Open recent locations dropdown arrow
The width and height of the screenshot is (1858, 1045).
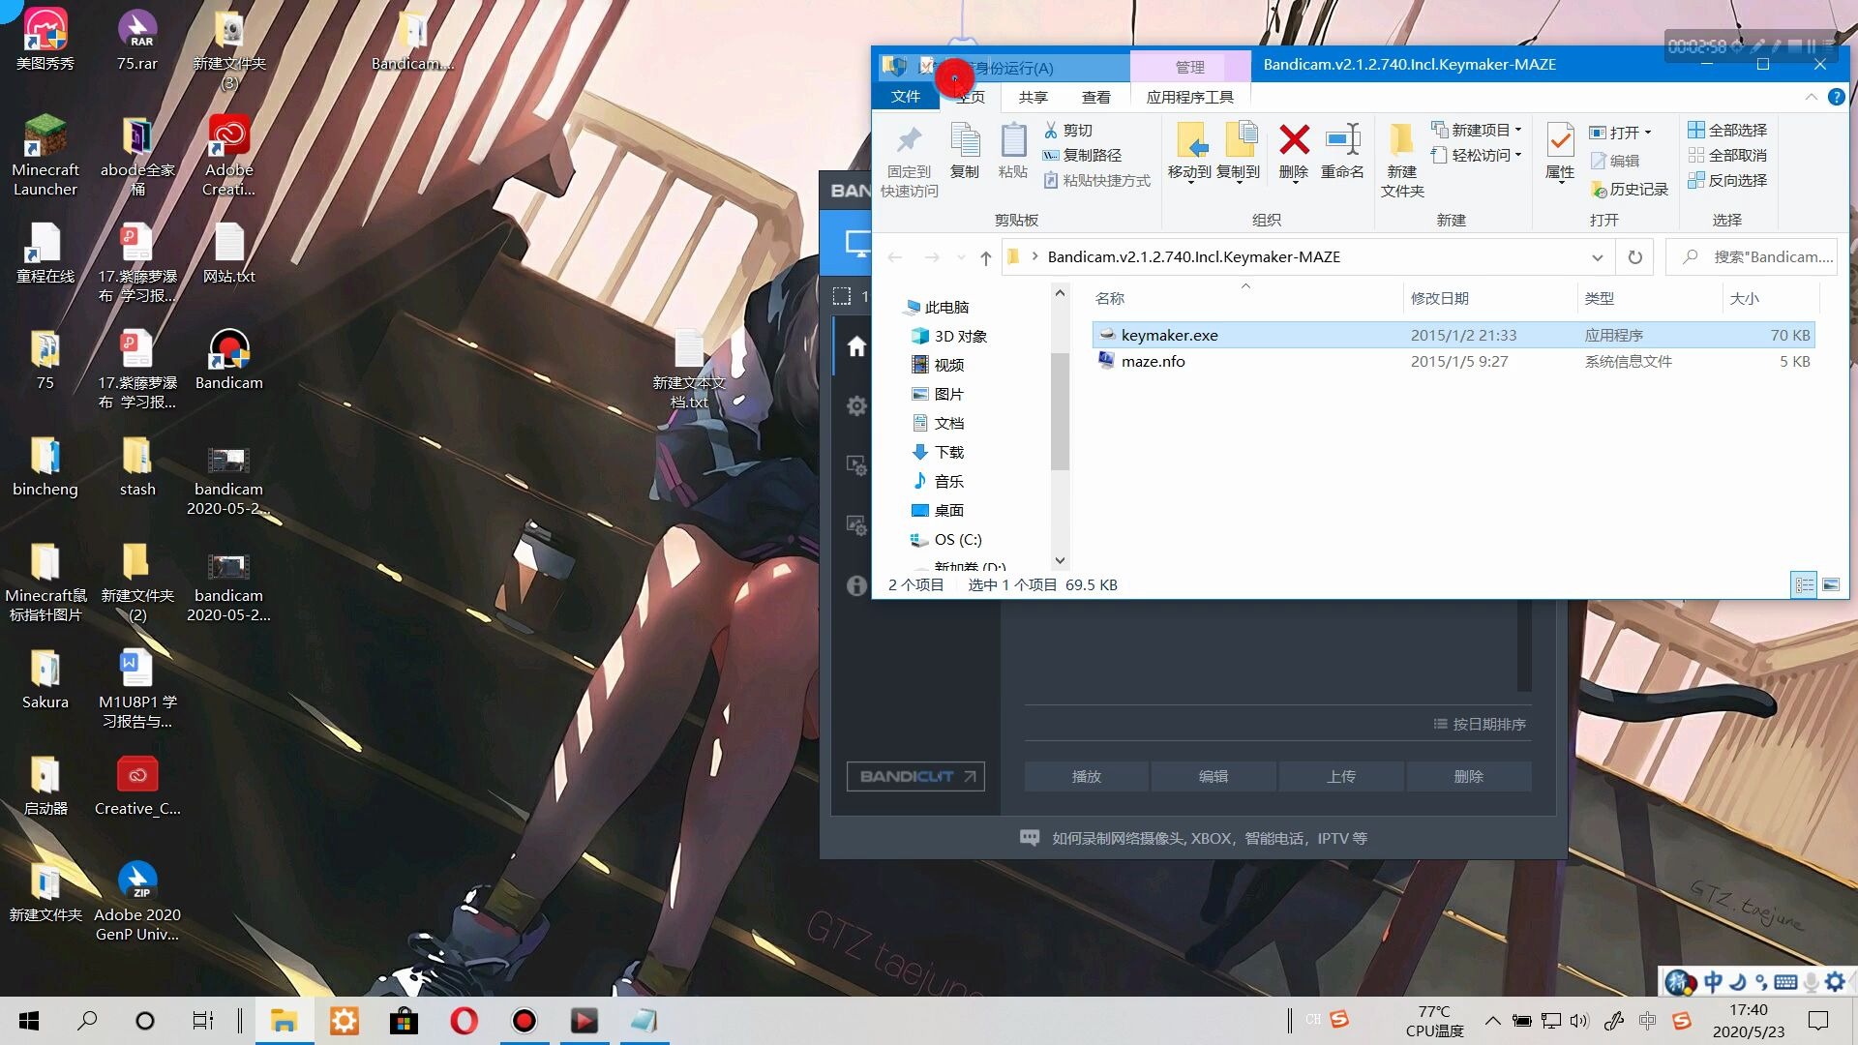(x=961, y=257)
